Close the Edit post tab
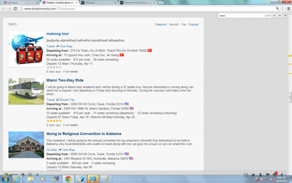This screenshot has width=292, height=183. tap(115, 3)
